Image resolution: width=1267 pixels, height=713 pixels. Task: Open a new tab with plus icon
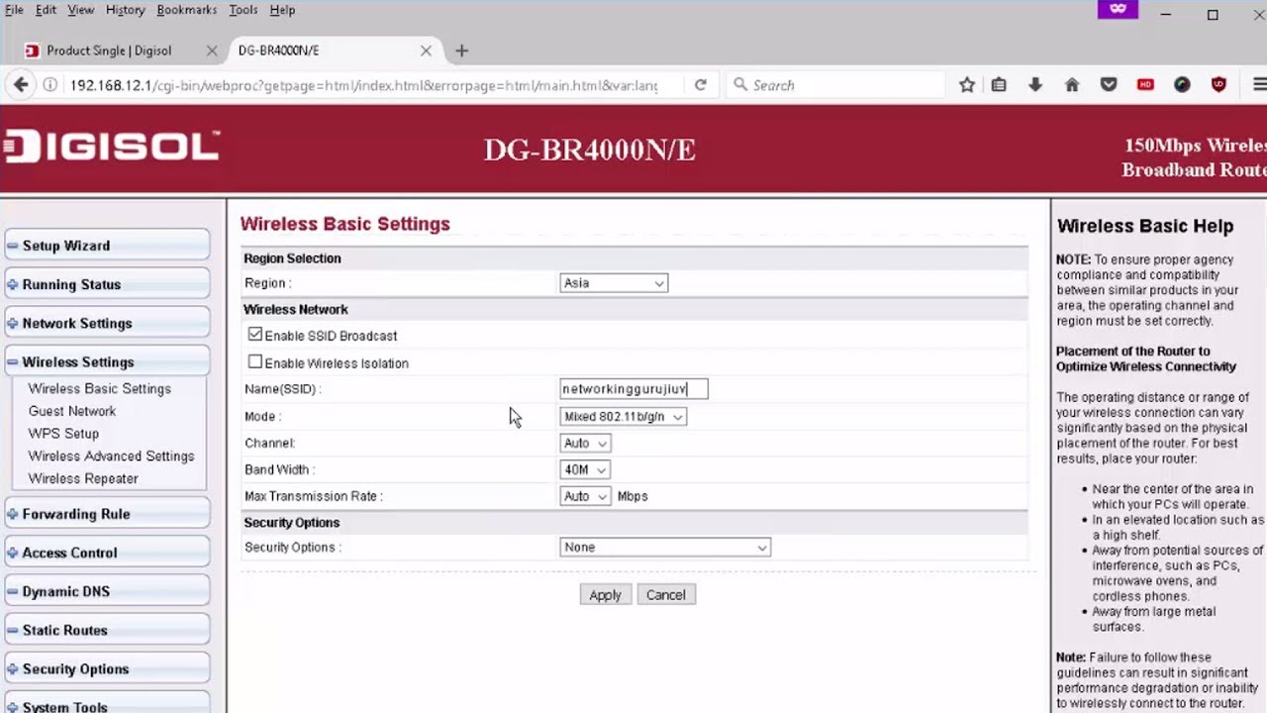(x=461, y=51)
